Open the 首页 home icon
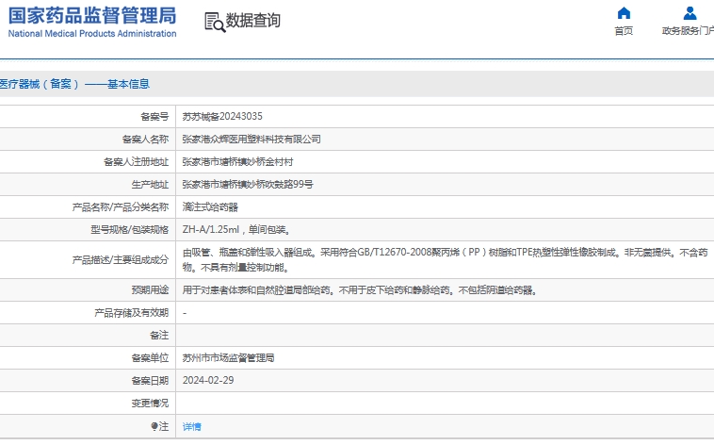Viewport: 714px width, 445px height. (x=624, y=13)
